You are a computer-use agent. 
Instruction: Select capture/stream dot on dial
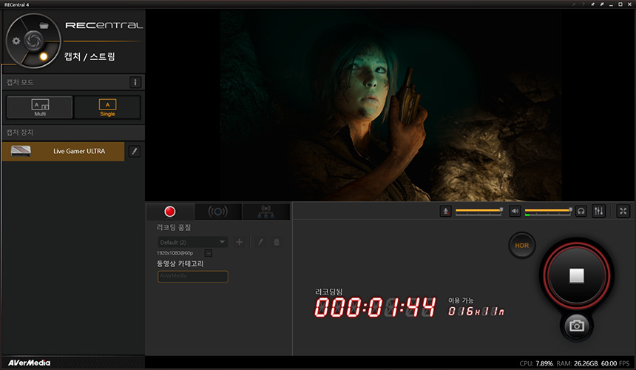[x=44, y=56]
